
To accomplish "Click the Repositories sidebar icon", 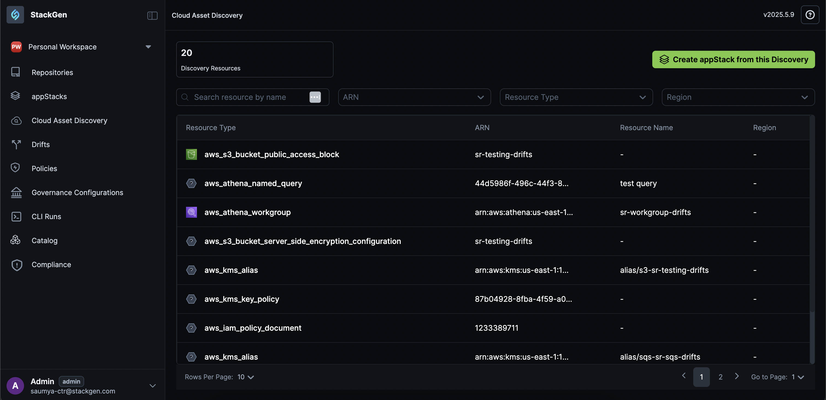I will coord(16,72).
